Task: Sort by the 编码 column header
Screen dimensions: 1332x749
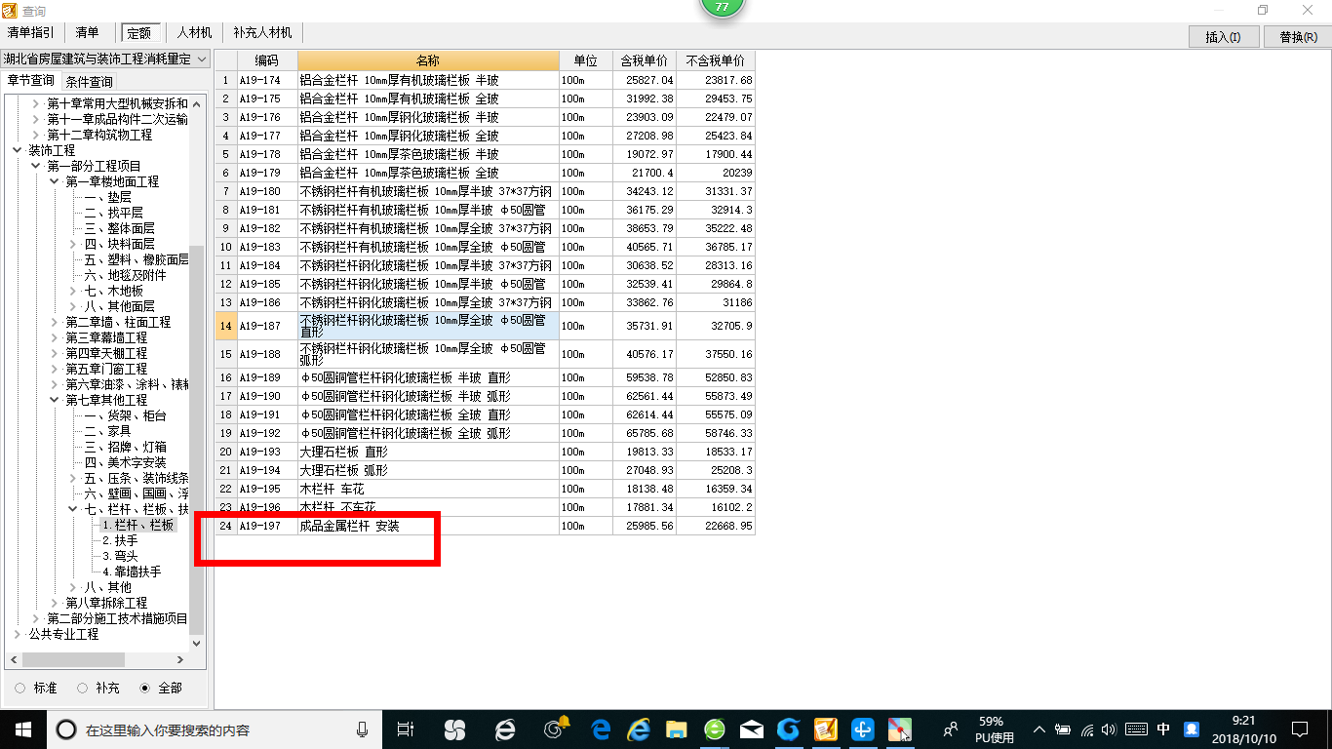Action: pyautogui.click(x=267, y=60)
